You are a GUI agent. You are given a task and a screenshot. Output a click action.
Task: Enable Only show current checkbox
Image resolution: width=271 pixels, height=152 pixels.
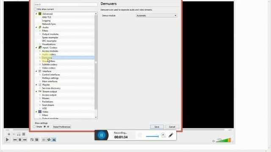pyautogui.click(x=35, y=9)
